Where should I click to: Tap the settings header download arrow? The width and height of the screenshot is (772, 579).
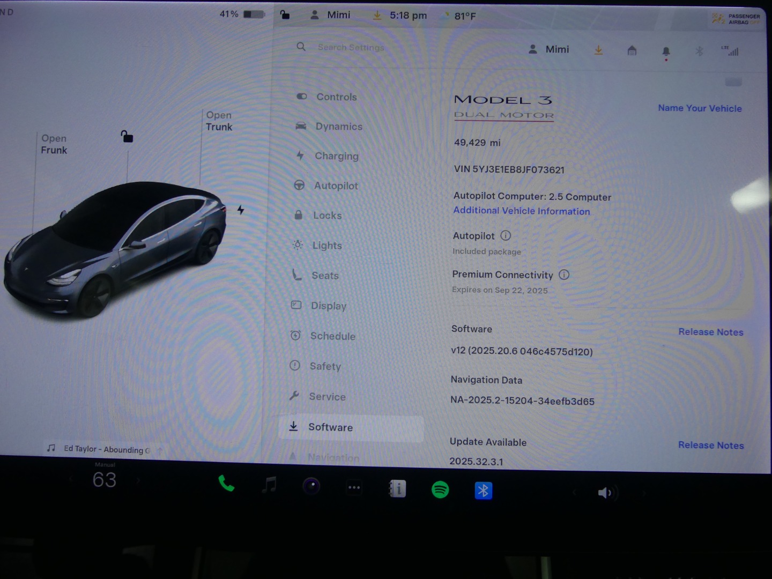598,50
